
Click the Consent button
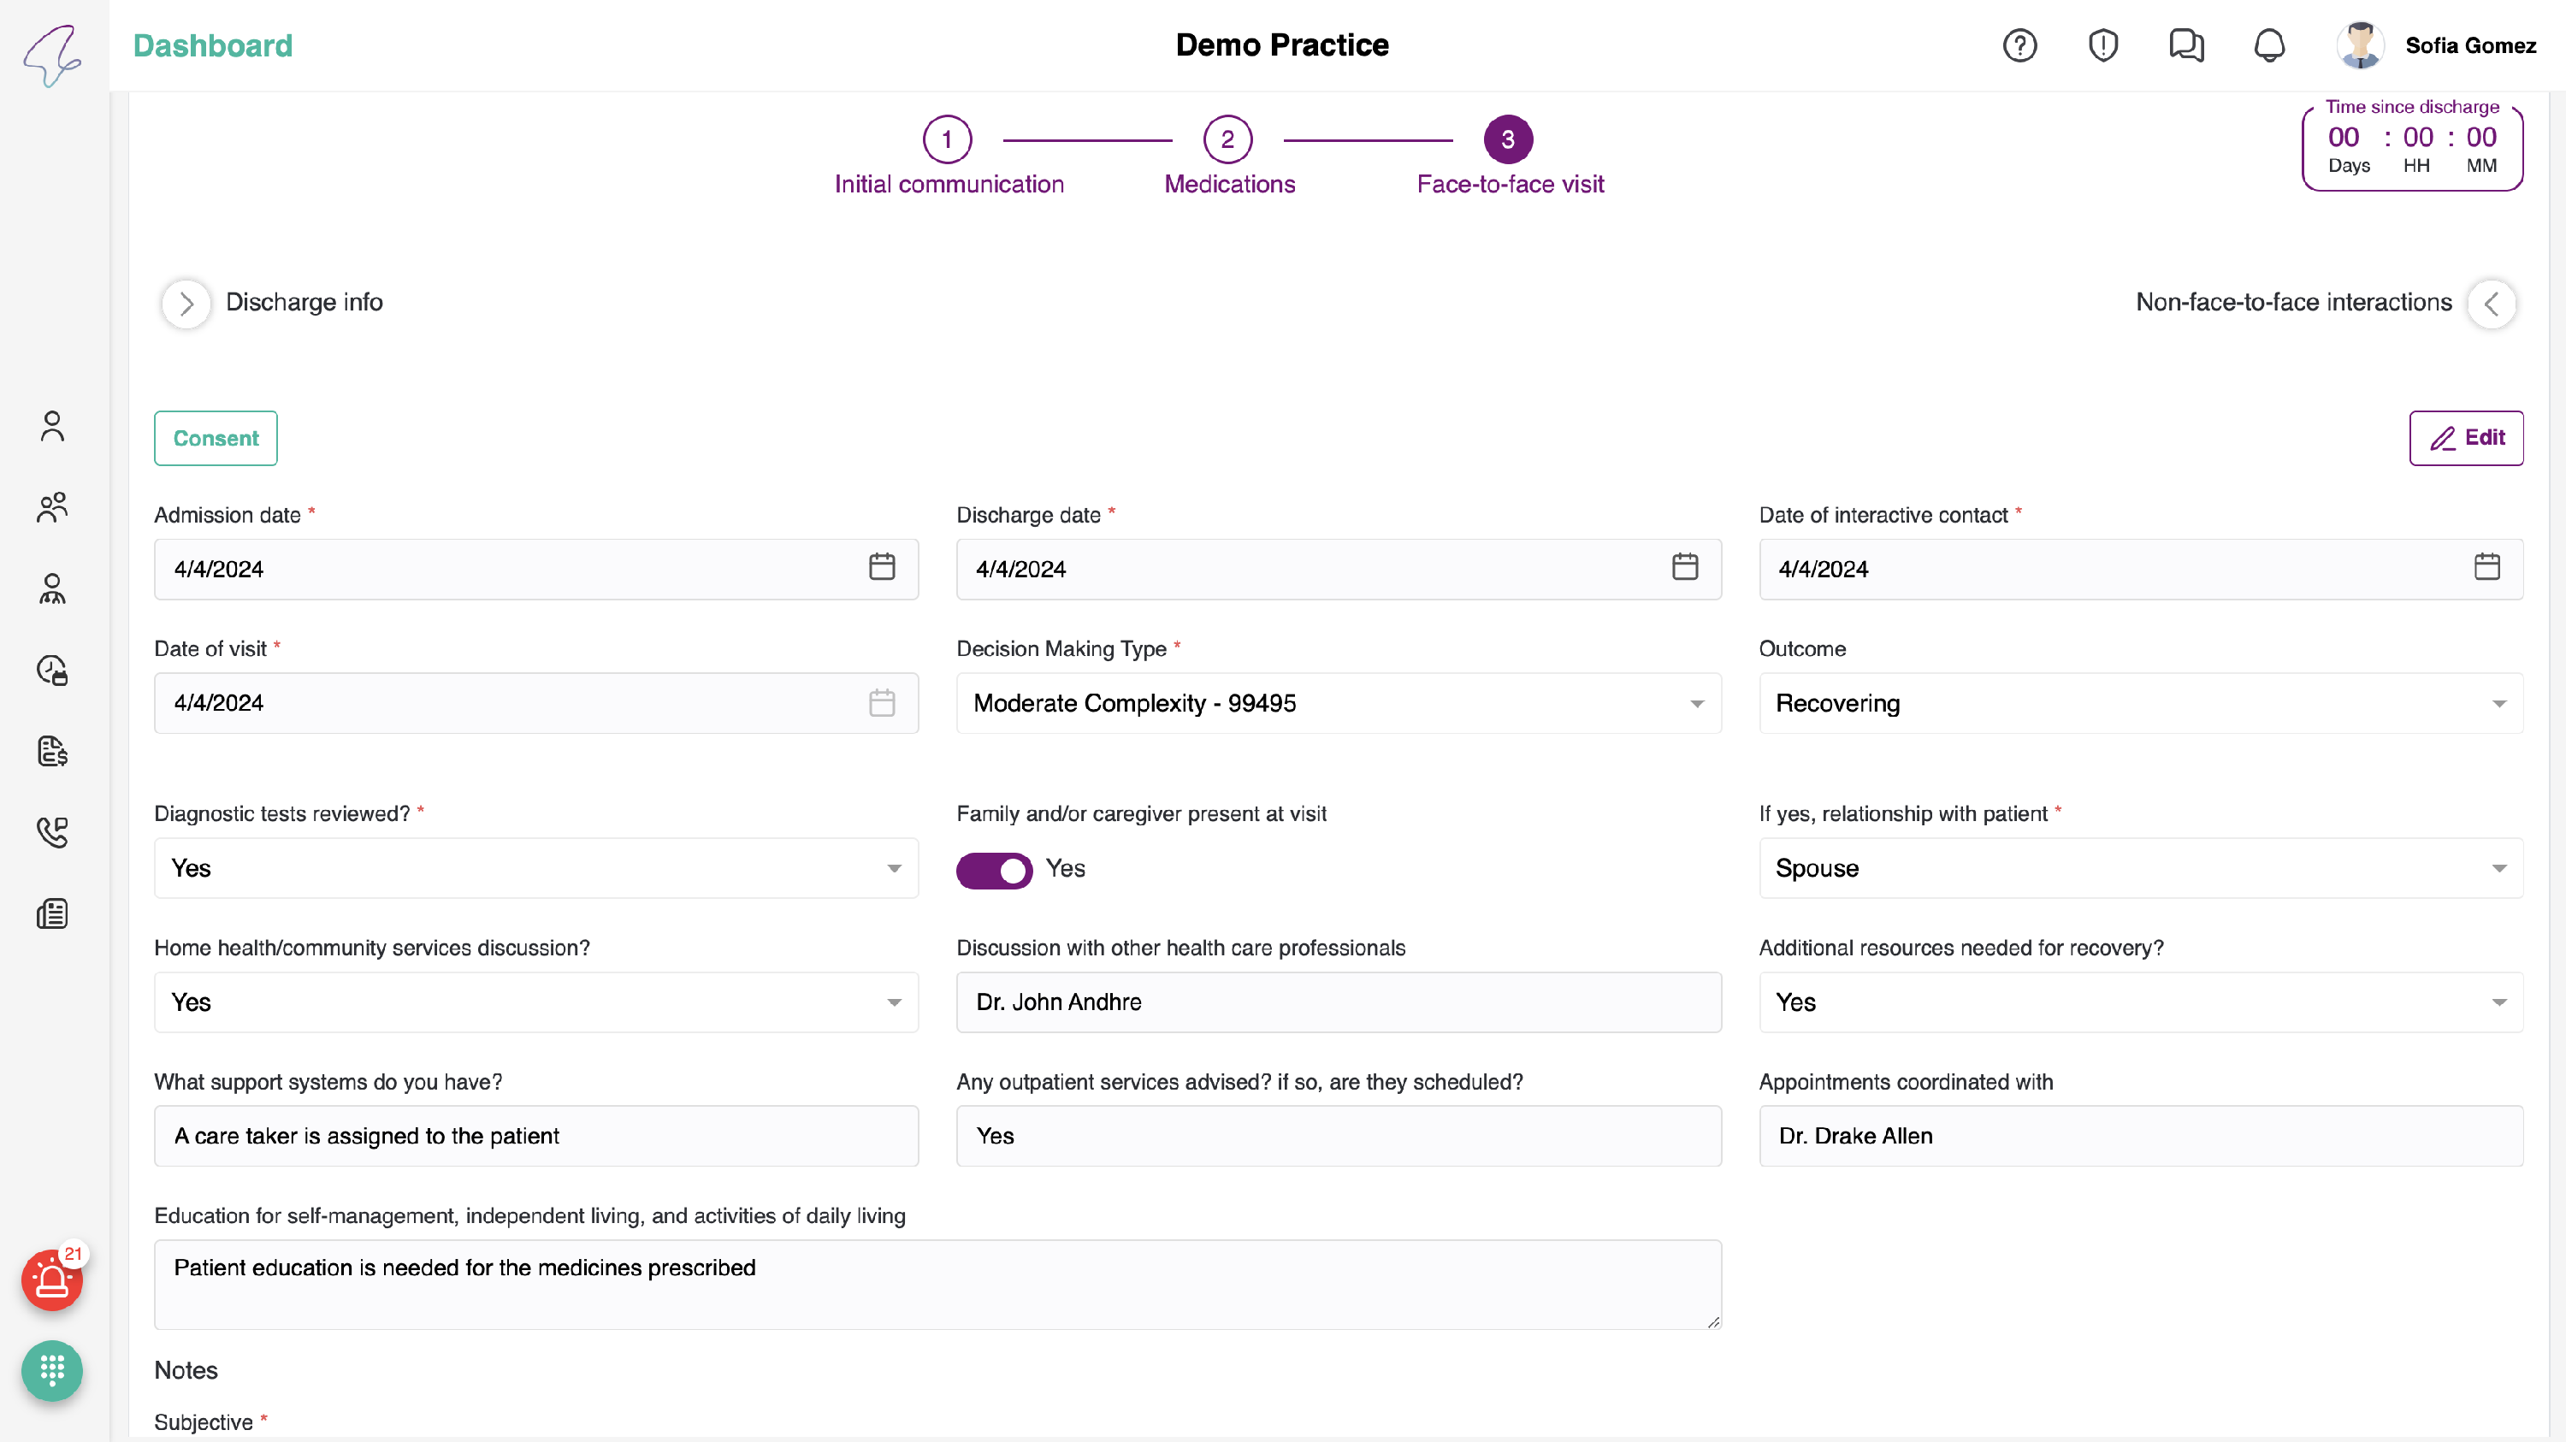pos(216,438)
